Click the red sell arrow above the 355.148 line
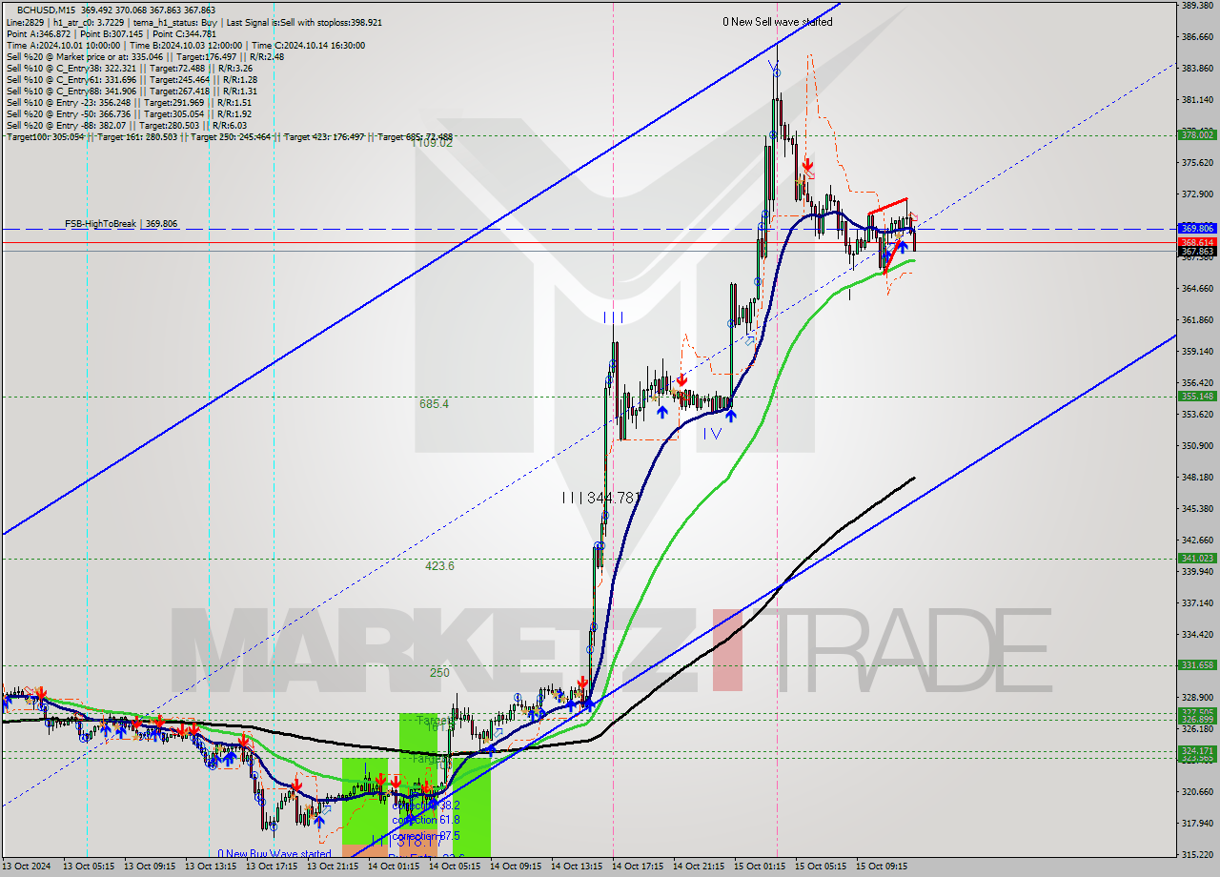Image resolution: width=1220 pixels, height=877 pixels. pyautogui.click(x=681, y=379)
